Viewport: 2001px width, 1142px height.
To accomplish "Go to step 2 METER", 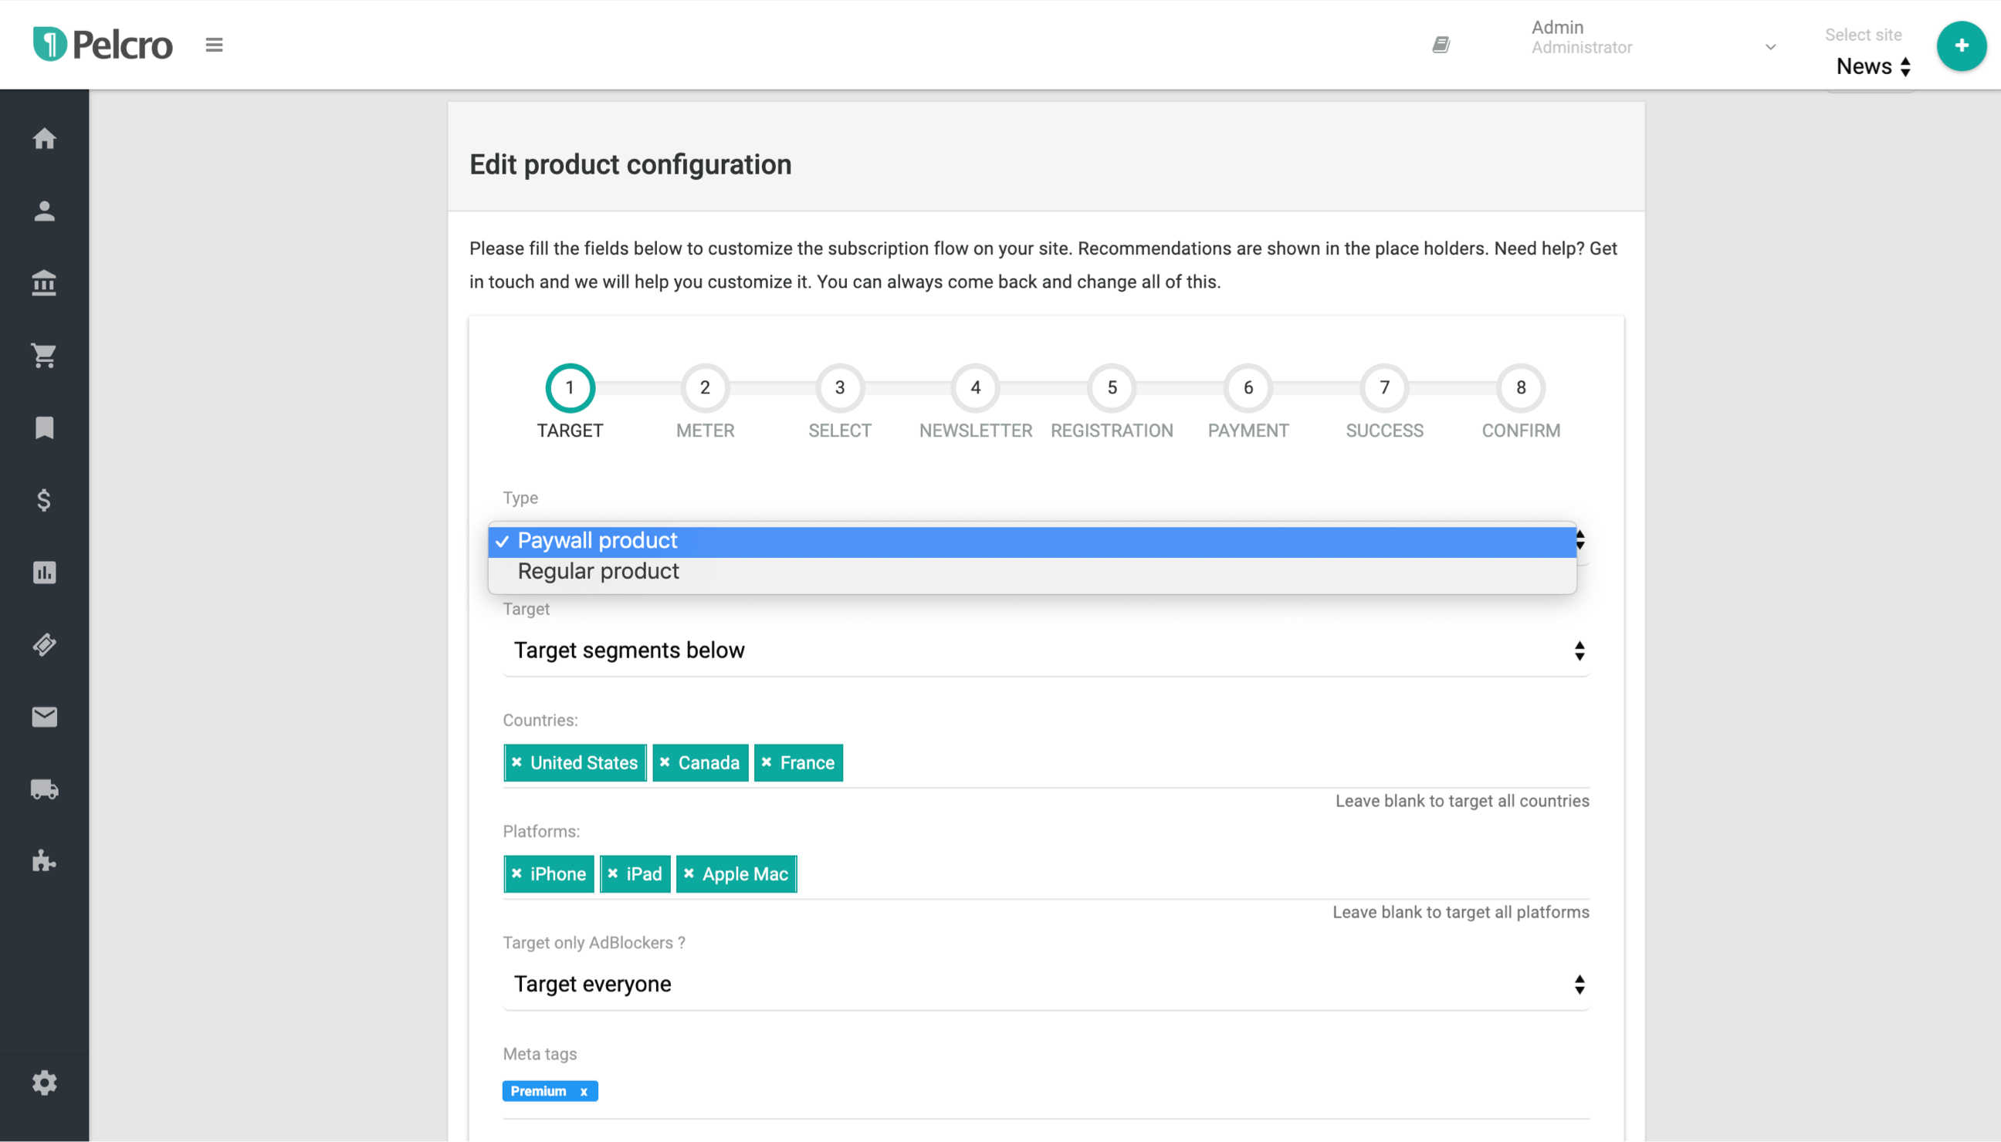I will (705, 388).
